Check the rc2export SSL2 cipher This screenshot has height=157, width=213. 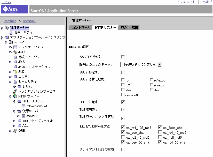(152, 85)
